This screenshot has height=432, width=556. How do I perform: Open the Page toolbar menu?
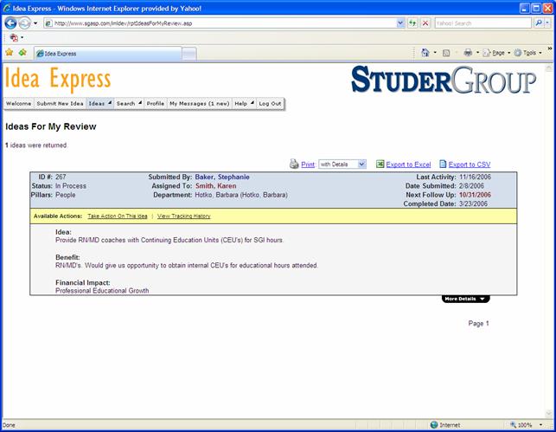496,53
